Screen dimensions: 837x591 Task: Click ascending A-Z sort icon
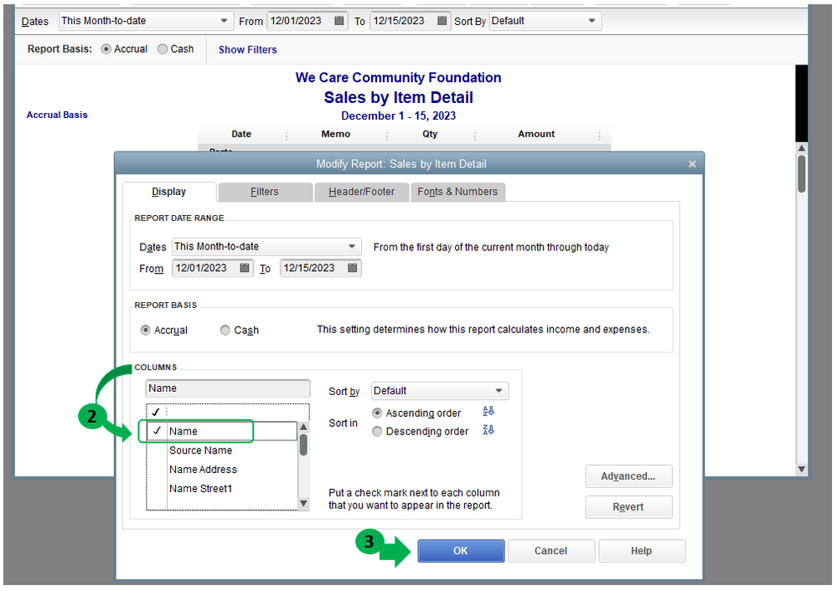pos(488,411)
